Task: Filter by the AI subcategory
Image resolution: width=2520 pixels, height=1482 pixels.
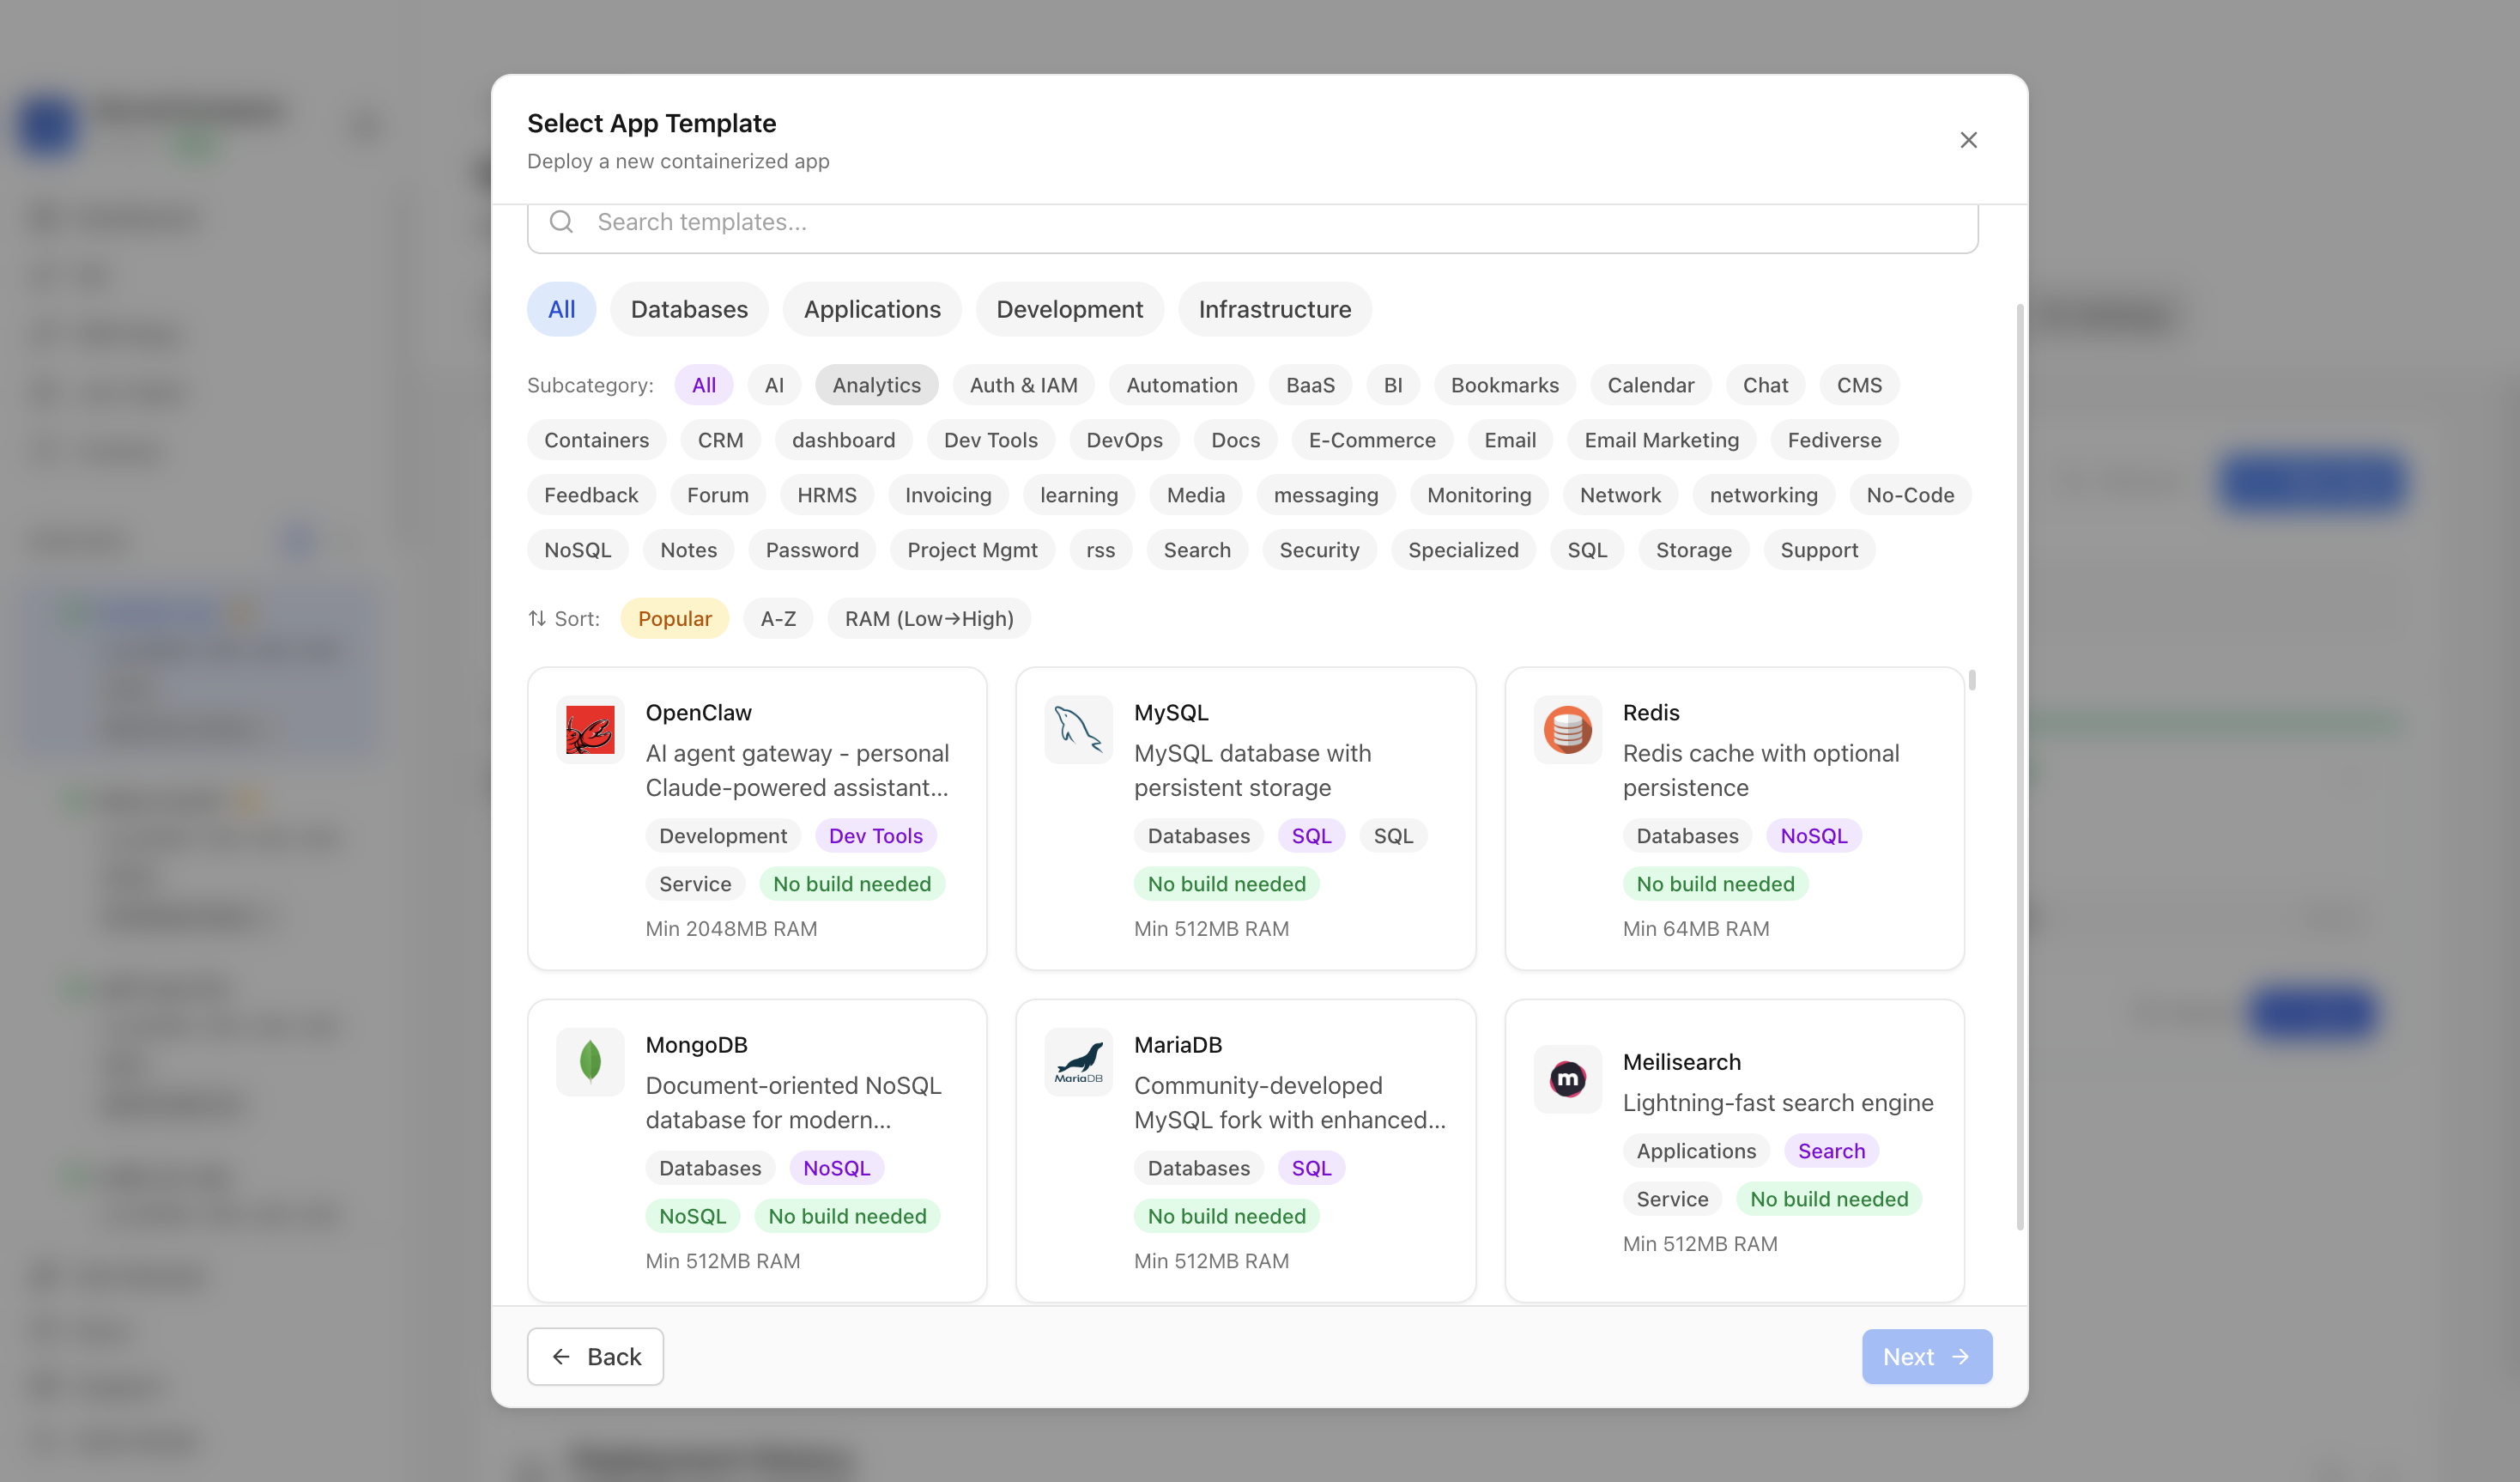Action: 774,385
